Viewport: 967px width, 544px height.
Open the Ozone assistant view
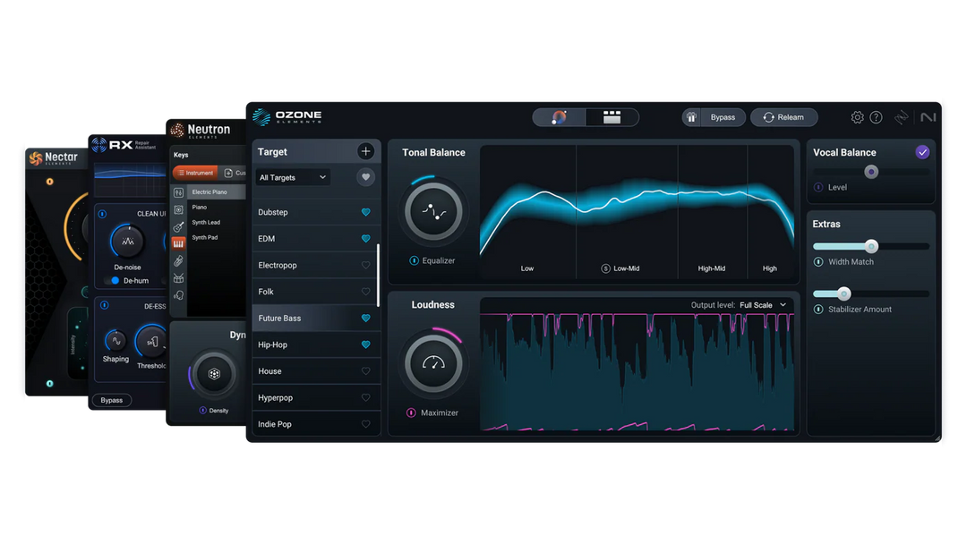tap(560, 117)
